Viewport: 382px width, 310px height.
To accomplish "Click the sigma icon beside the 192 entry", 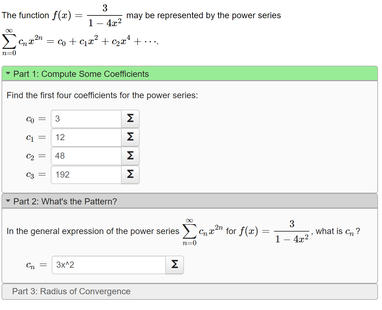I will [x=130, y=175].
